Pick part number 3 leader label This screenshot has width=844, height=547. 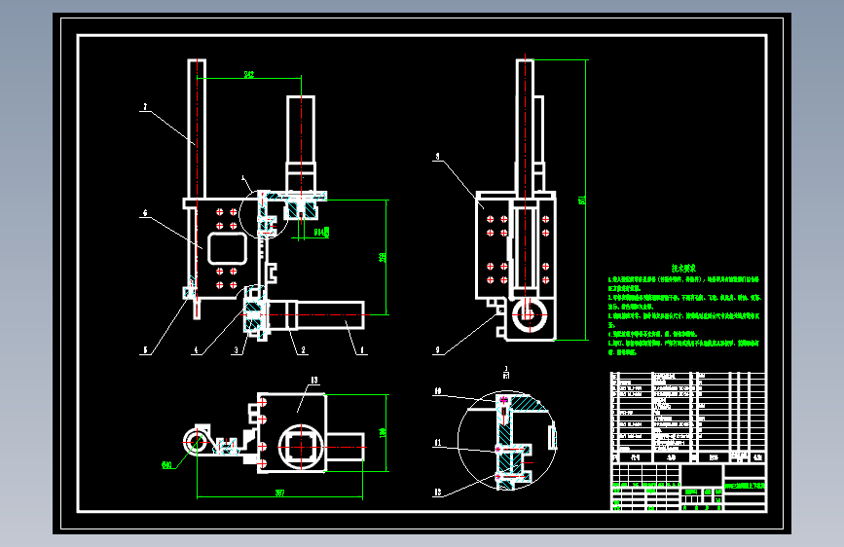click(236, 350)
